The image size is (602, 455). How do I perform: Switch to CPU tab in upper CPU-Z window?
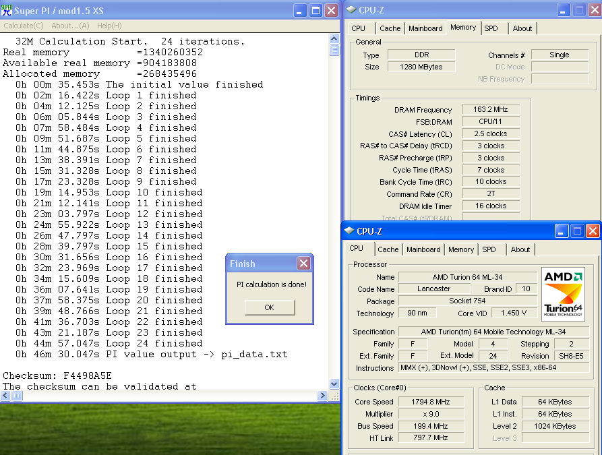358,28
